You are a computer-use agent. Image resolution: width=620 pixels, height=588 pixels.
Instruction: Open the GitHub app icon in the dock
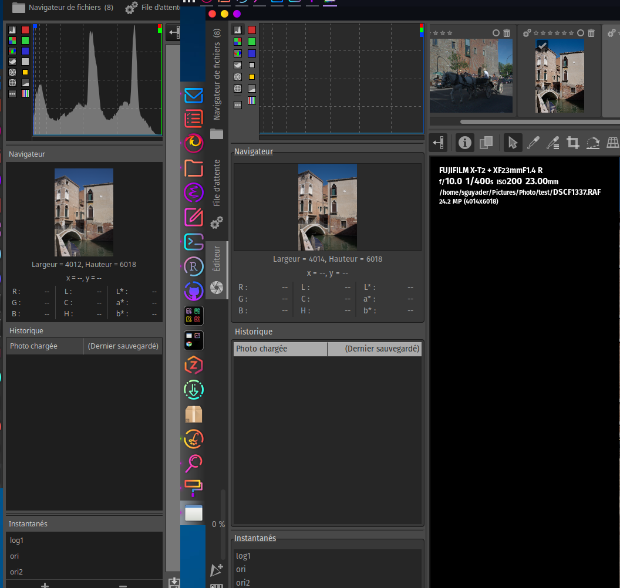(194, 291)
